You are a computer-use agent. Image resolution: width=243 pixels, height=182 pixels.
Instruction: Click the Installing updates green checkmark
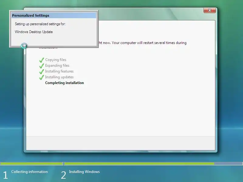pos(42,77)
